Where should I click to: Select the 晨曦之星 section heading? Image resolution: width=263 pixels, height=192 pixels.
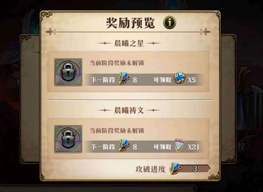tap(129, 43)
